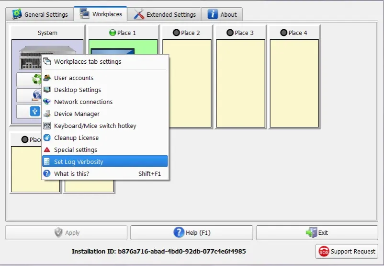Open the Extended Settings tab
The width and height of the screenshot is (384, 266).
[x=165, y=14]
